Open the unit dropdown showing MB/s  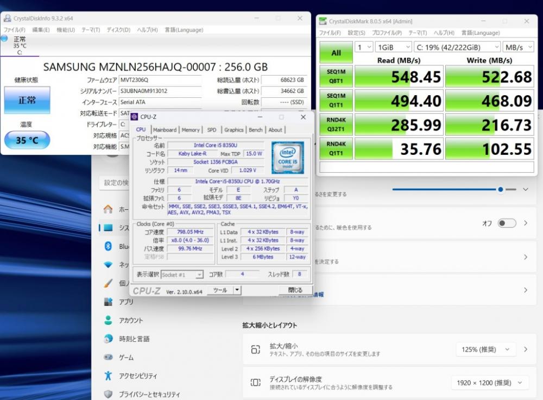pos(519,47)
